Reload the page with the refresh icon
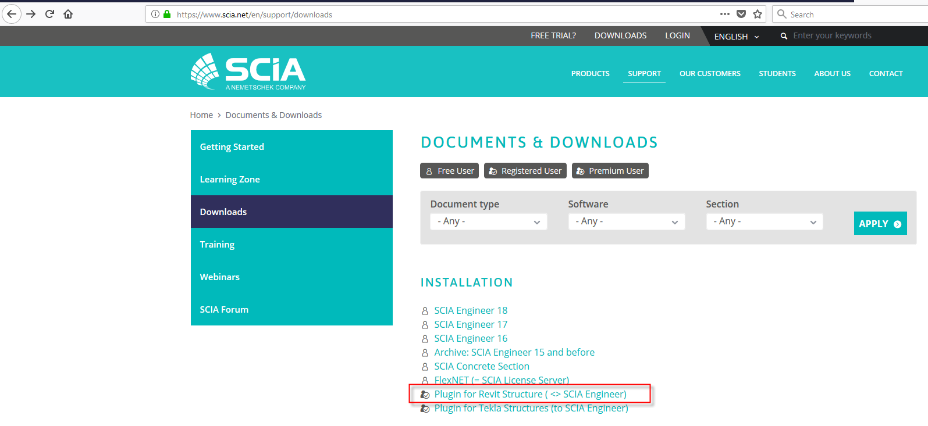 (49, 14)
